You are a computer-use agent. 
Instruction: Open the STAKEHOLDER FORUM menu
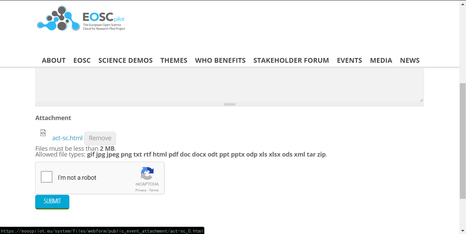click(291, 60)
